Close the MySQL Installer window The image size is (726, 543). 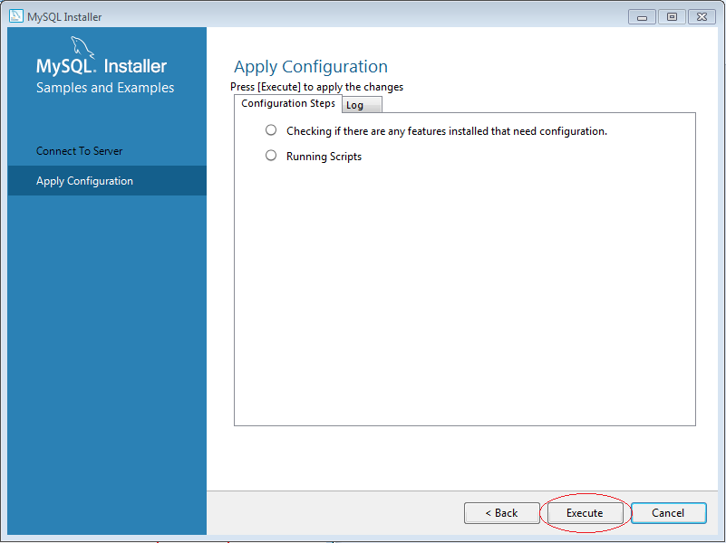click(702, 17)
